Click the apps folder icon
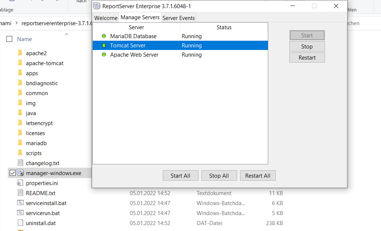Image resolution: width=381 pixels, height=231 pixels. pos(20,73)
